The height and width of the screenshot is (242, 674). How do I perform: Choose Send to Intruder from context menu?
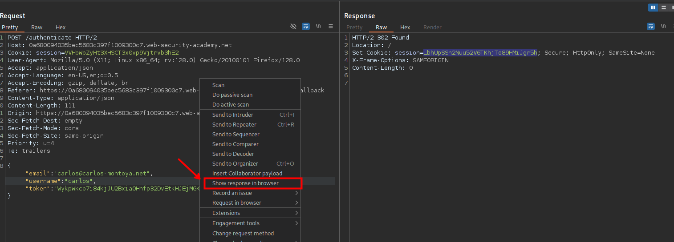[x=232, y=115]
